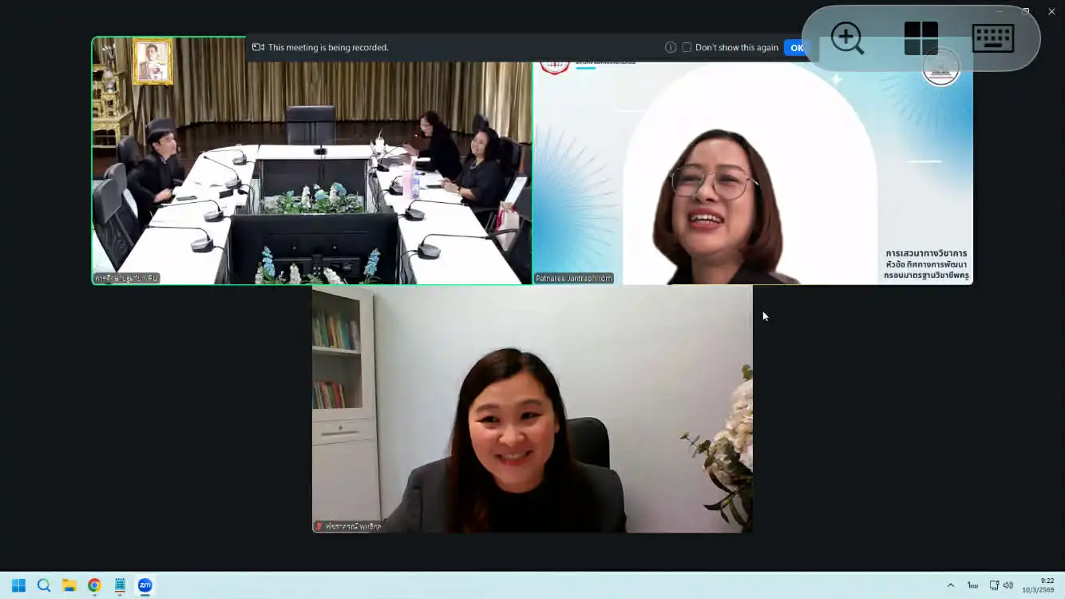
Task: Click the volume speaker icon in system tray
Action: (1008, 585)
